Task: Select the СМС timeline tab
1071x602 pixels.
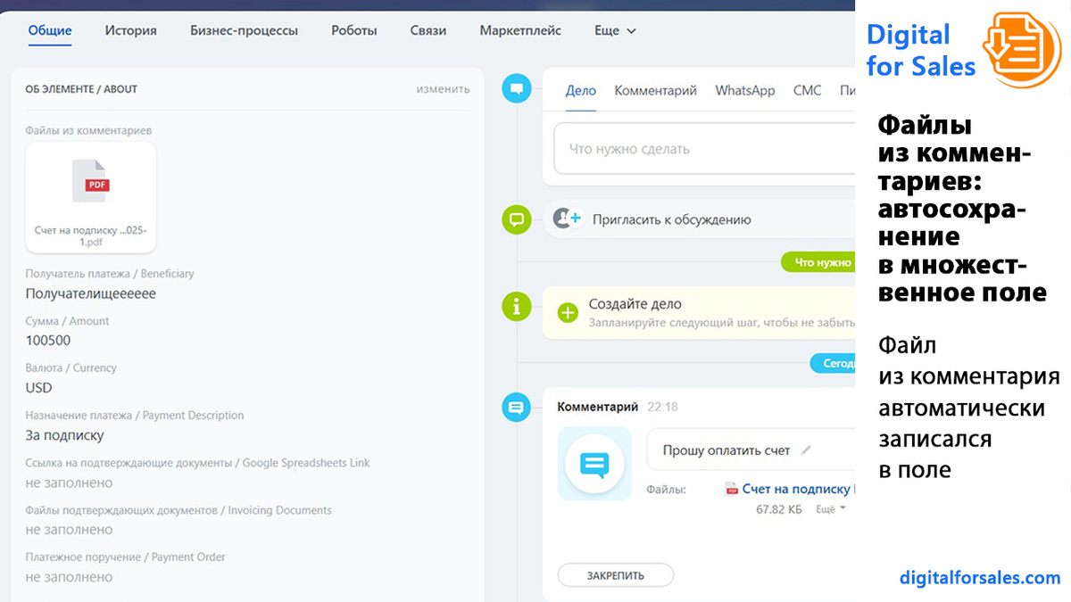Action: click(x=807, y=90)
